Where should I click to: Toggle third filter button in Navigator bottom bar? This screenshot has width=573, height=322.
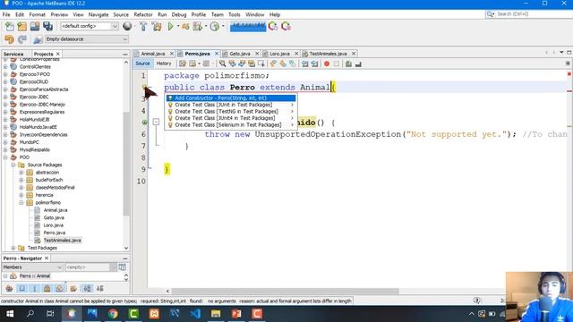click(35, 288)
